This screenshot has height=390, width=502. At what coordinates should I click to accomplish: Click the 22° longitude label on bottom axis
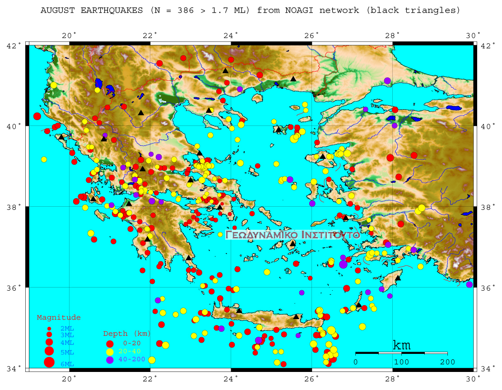point(150,379)
